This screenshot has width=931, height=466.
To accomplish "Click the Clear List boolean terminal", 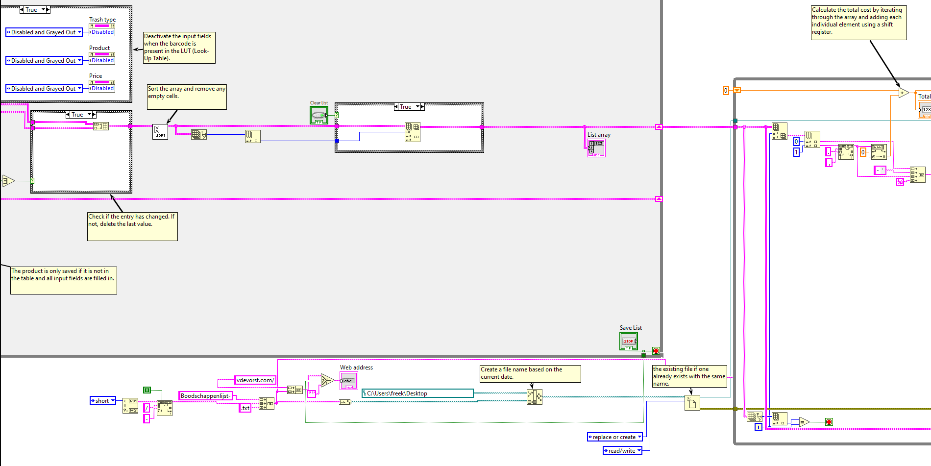I will click(x=318, y=116).
